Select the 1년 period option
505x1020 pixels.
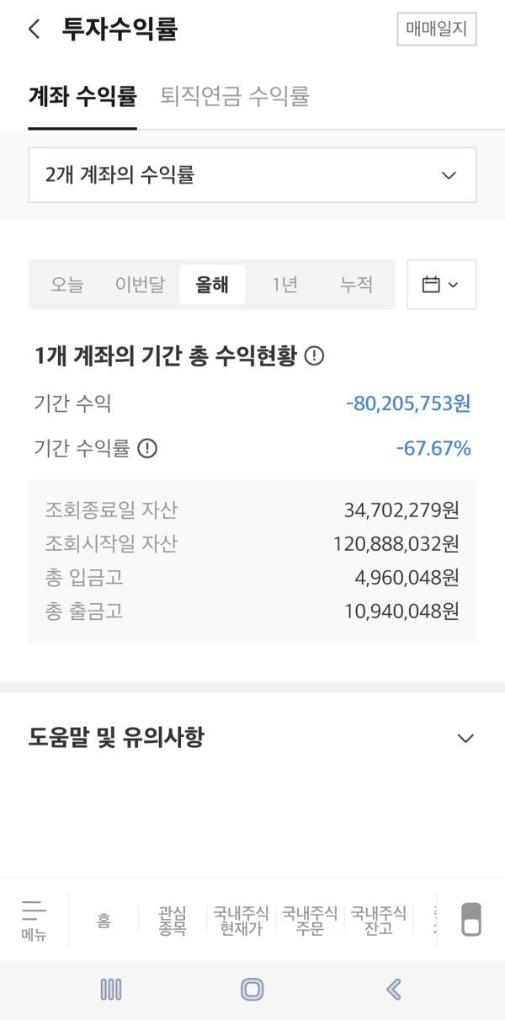tap(284, 285)
